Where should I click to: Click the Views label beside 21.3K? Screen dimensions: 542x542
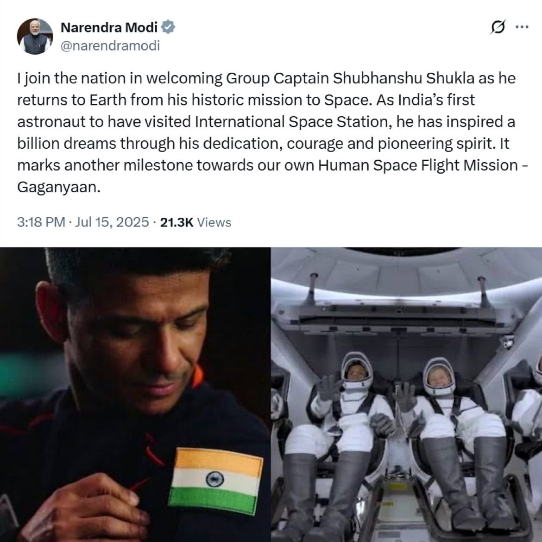coord(214,222)
